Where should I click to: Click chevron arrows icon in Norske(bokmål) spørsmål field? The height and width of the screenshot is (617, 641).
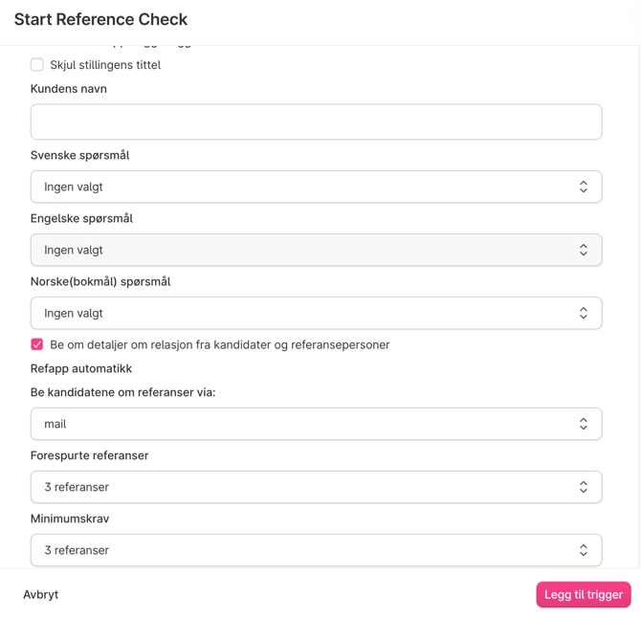point(584,313)
